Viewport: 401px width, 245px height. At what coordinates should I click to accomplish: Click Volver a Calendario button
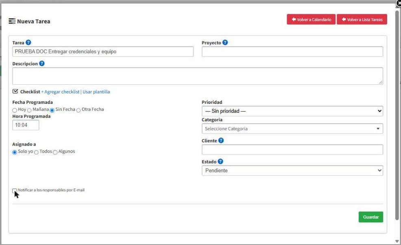(311, 19)
